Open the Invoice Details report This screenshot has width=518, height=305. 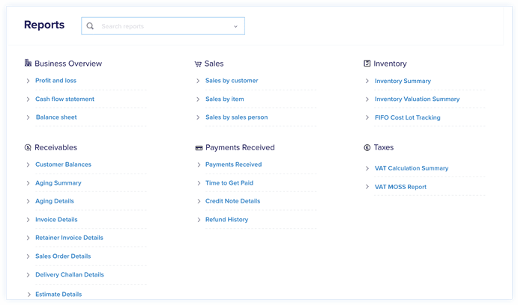pos(56,220)
